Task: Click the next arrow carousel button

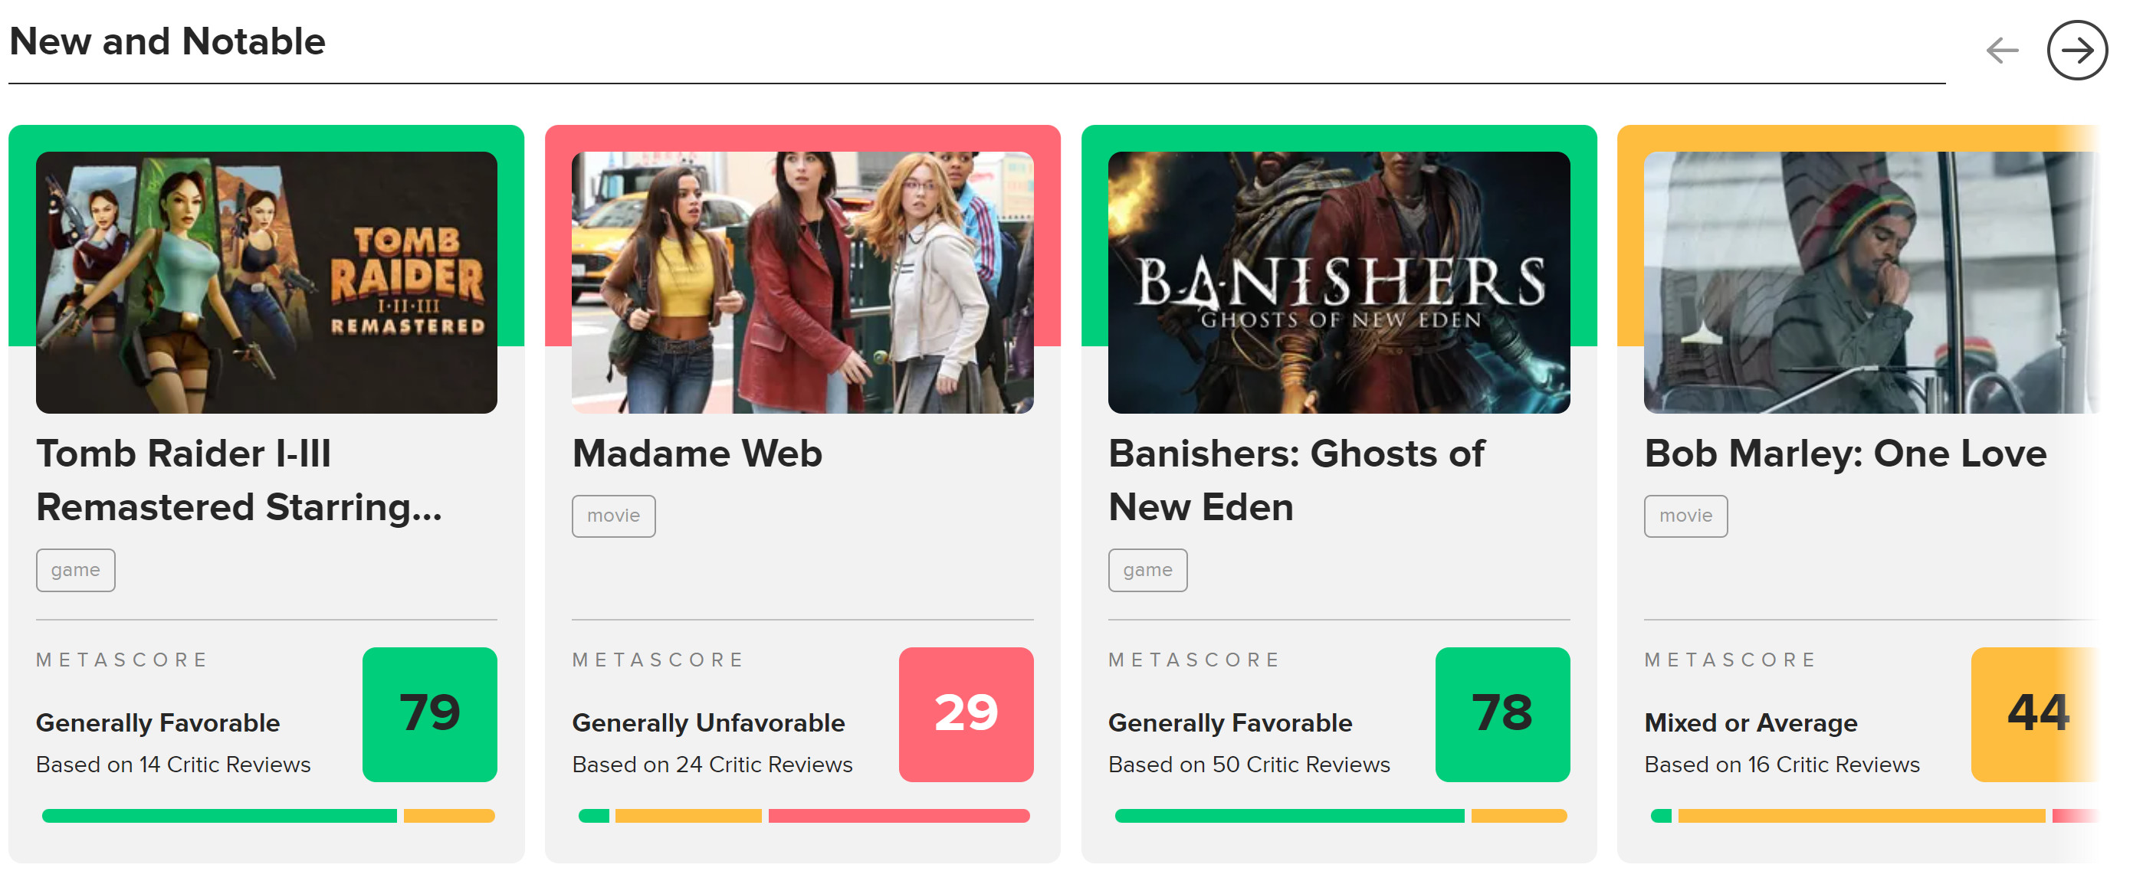Action: [2076, 50]
